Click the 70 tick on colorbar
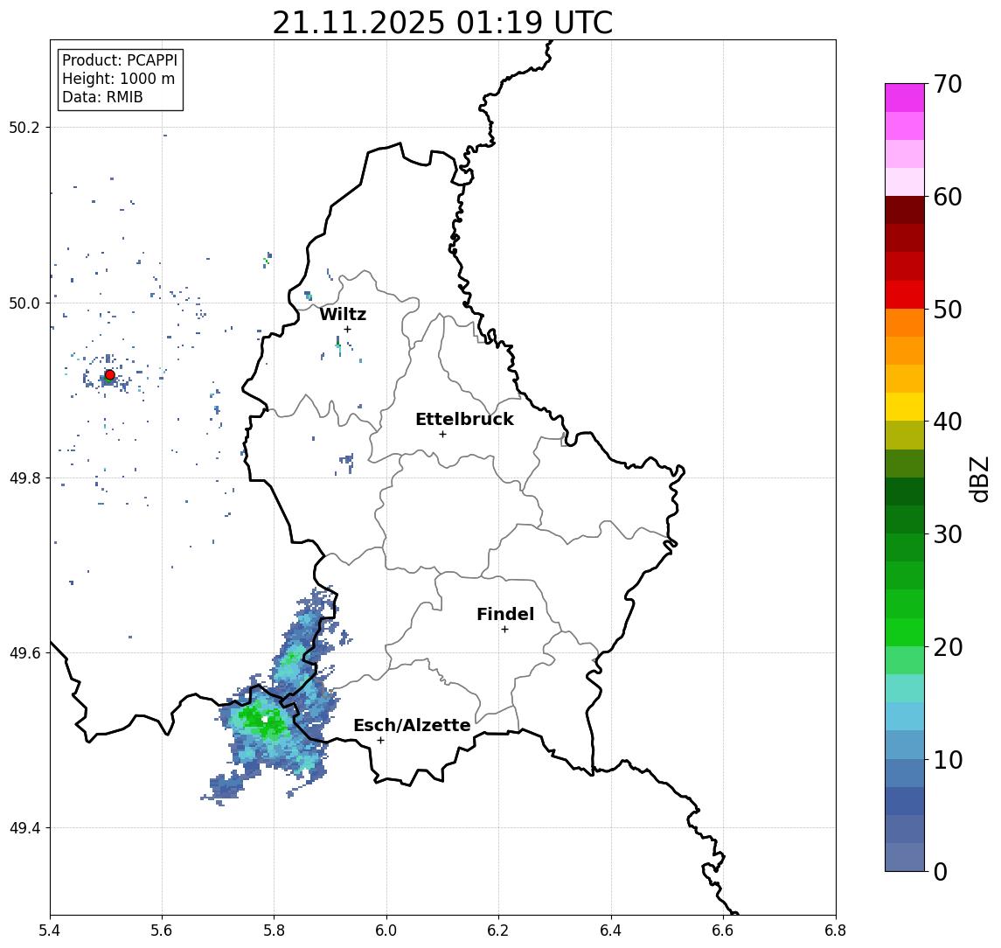The image size is (1001, 948). 948,84
